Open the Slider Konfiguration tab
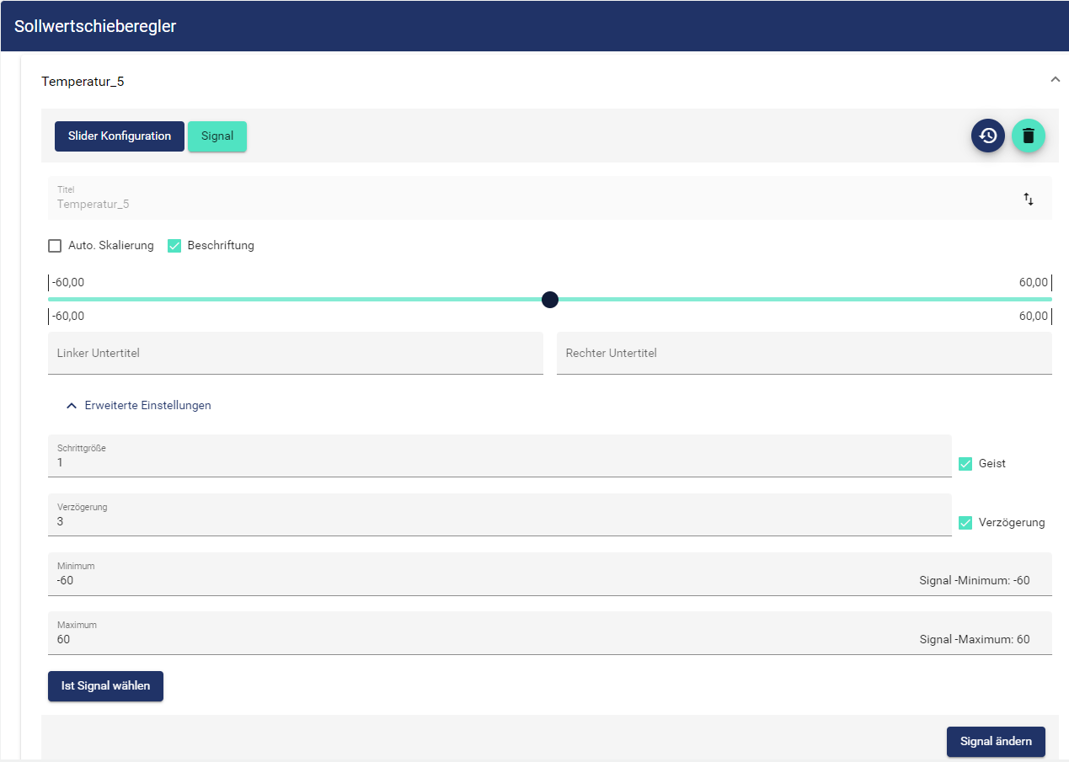1069x762 pixels. click(x=120, y=136)
